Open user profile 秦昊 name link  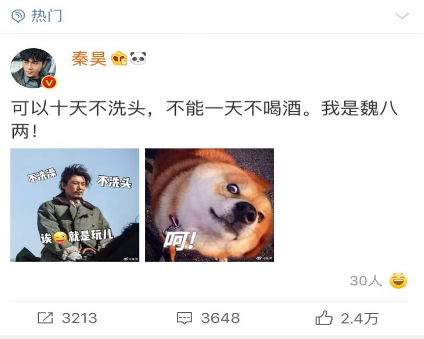click(89, 59)
